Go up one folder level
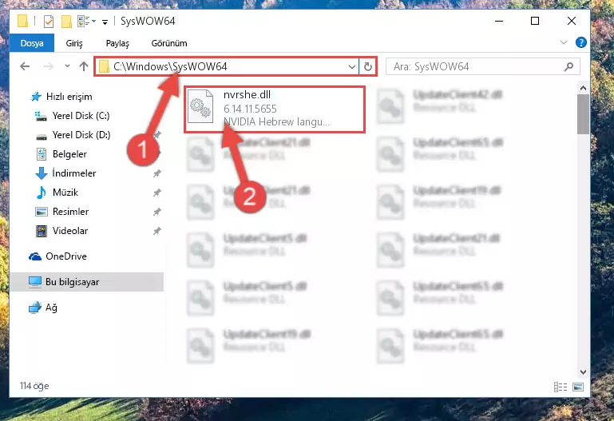The width and height of the screenshot is (614, 421). pos(83,66)
